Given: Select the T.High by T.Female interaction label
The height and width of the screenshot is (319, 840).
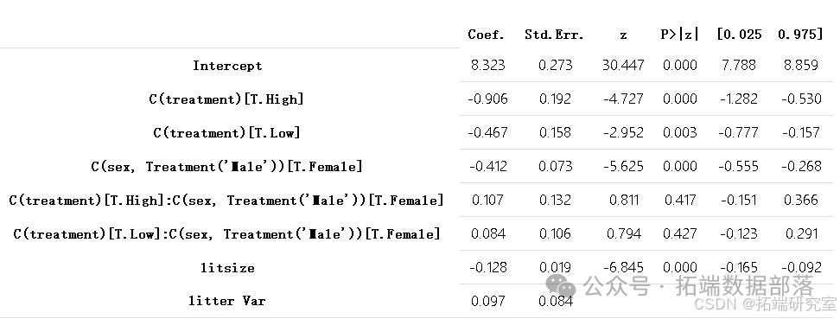Looking at the screenshot, I should click(226, 201).
